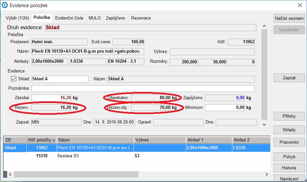Sort by the DE column header
Viewport: 307px width, 182px height.
15,140
